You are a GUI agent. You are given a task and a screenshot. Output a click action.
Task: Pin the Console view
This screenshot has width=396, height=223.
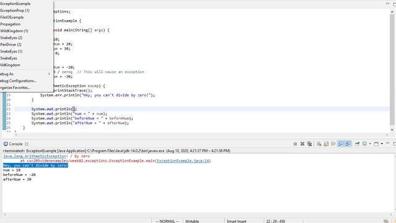(x=358, y=144)
